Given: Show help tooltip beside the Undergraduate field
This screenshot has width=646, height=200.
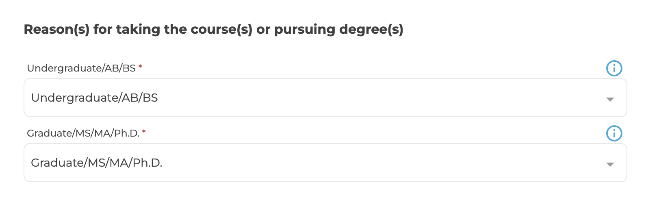Looking at the screenshot, I should point(614,68).
